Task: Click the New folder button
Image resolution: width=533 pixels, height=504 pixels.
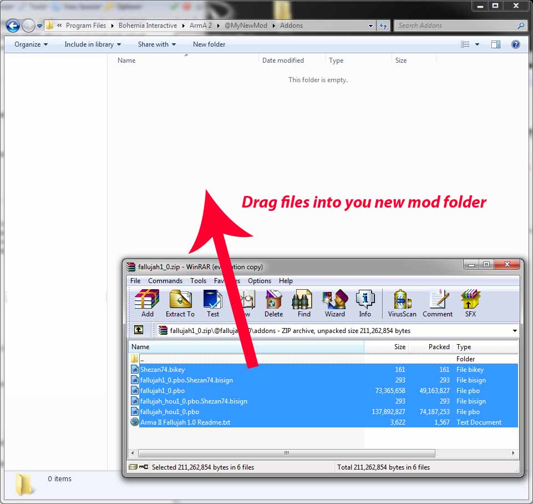Action: pos(209,44)
